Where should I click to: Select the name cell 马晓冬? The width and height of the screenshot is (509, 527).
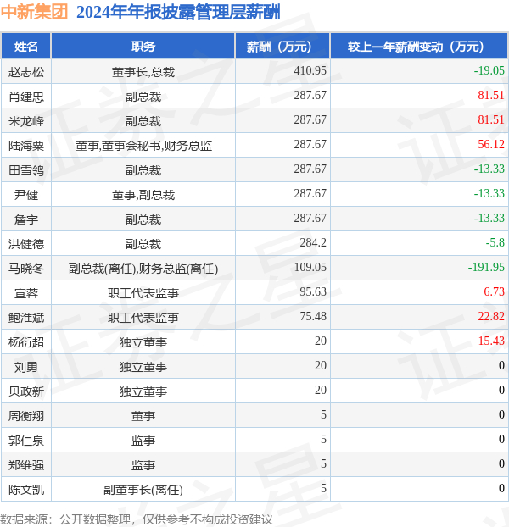tap(26, 269)
